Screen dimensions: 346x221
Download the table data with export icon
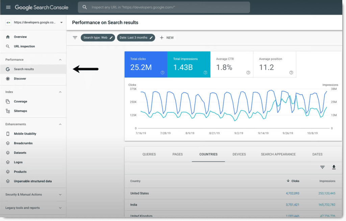coord(334,167)
